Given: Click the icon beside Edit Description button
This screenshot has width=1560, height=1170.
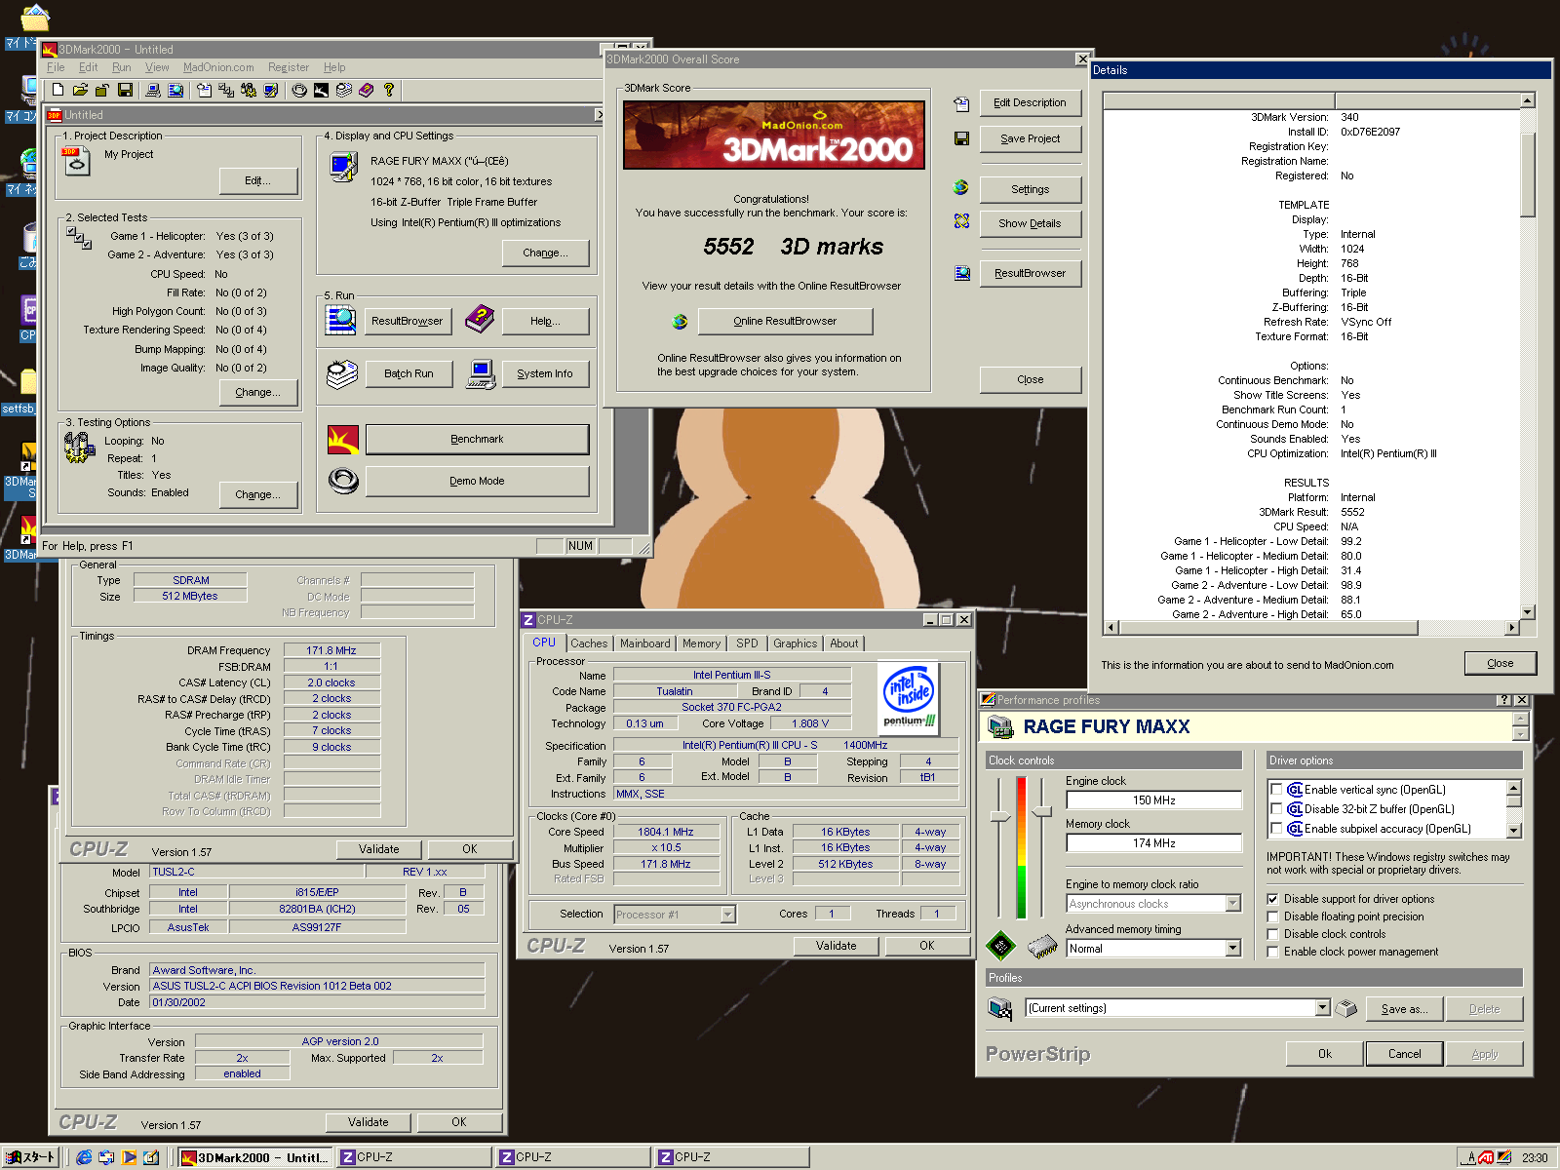Looking at the screenshot, I should click(x=961, y=103).
